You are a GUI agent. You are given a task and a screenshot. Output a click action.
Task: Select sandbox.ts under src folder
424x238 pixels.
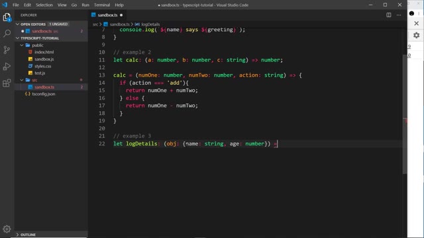pos(44,87)
